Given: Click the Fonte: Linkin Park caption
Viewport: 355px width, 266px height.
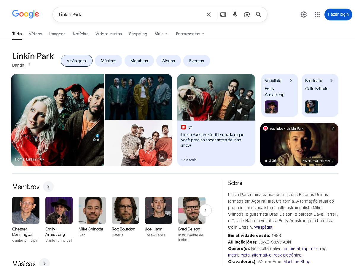Looking at the screenshot, I should pyautogui.click(x=30, y=159).
